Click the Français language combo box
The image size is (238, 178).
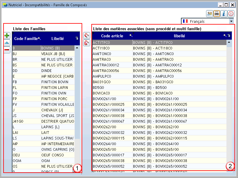208,21
